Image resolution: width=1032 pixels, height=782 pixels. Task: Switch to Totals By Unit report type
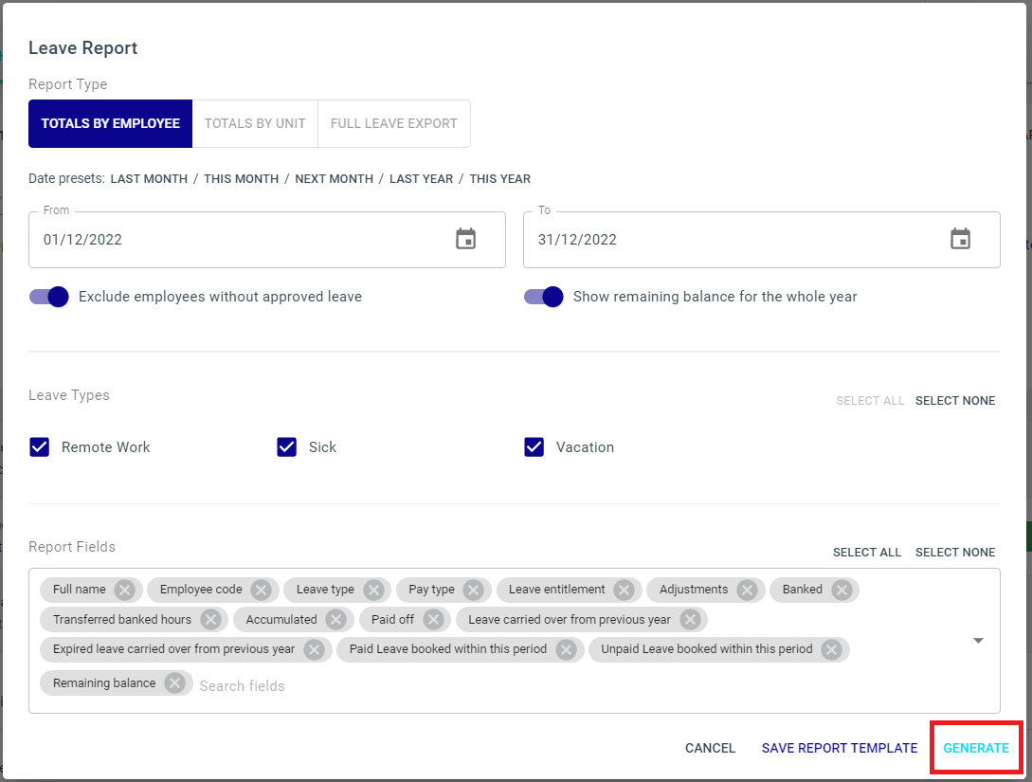coord(255,124)
